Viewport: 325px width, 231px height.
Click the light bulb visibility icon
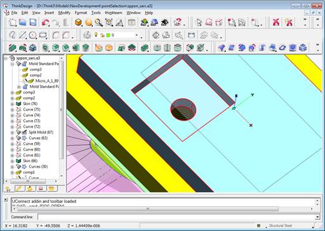[x=96, y=35]
